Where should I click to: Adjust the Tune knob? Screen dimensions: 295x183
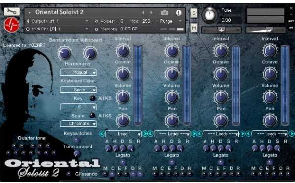pos(209,15)
